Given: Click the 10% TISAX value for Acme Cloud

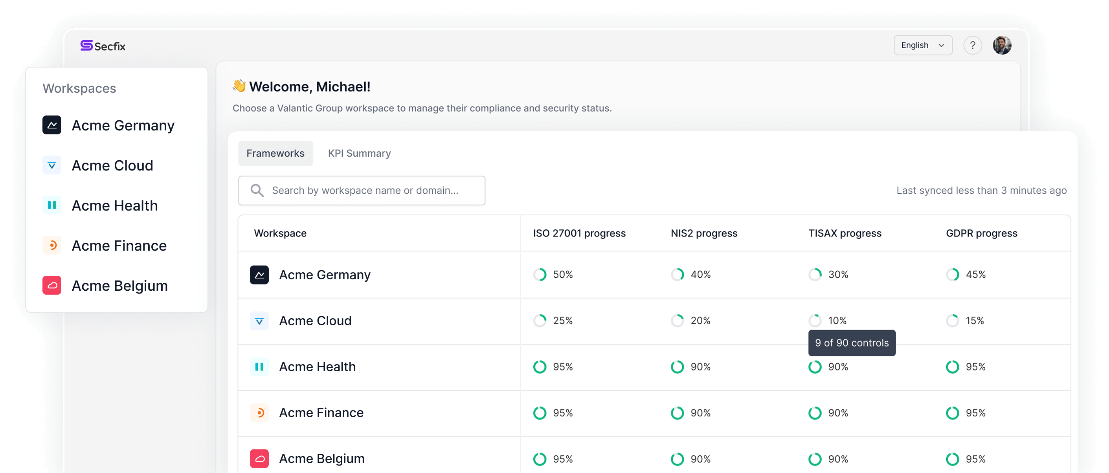Looking at the screenshot, I should pos(837,321).
